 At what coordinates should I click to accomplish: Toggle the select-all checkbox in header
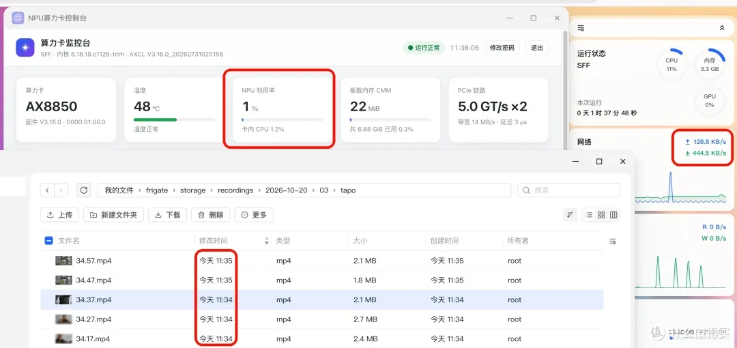(48, 241)
